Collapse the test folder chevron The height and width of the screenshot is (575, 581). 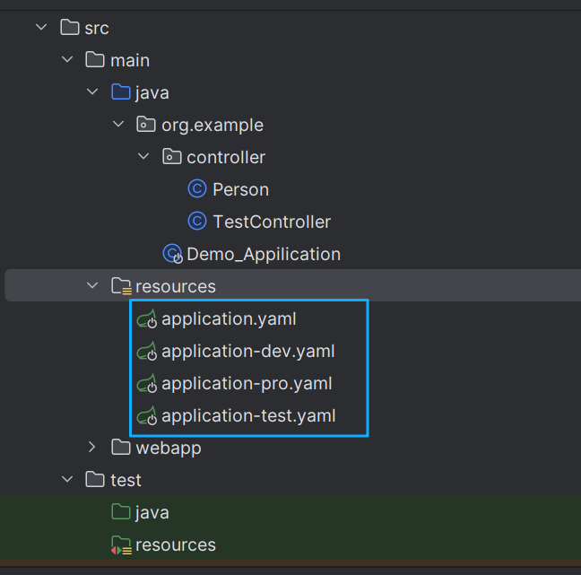tap(67, 479)
